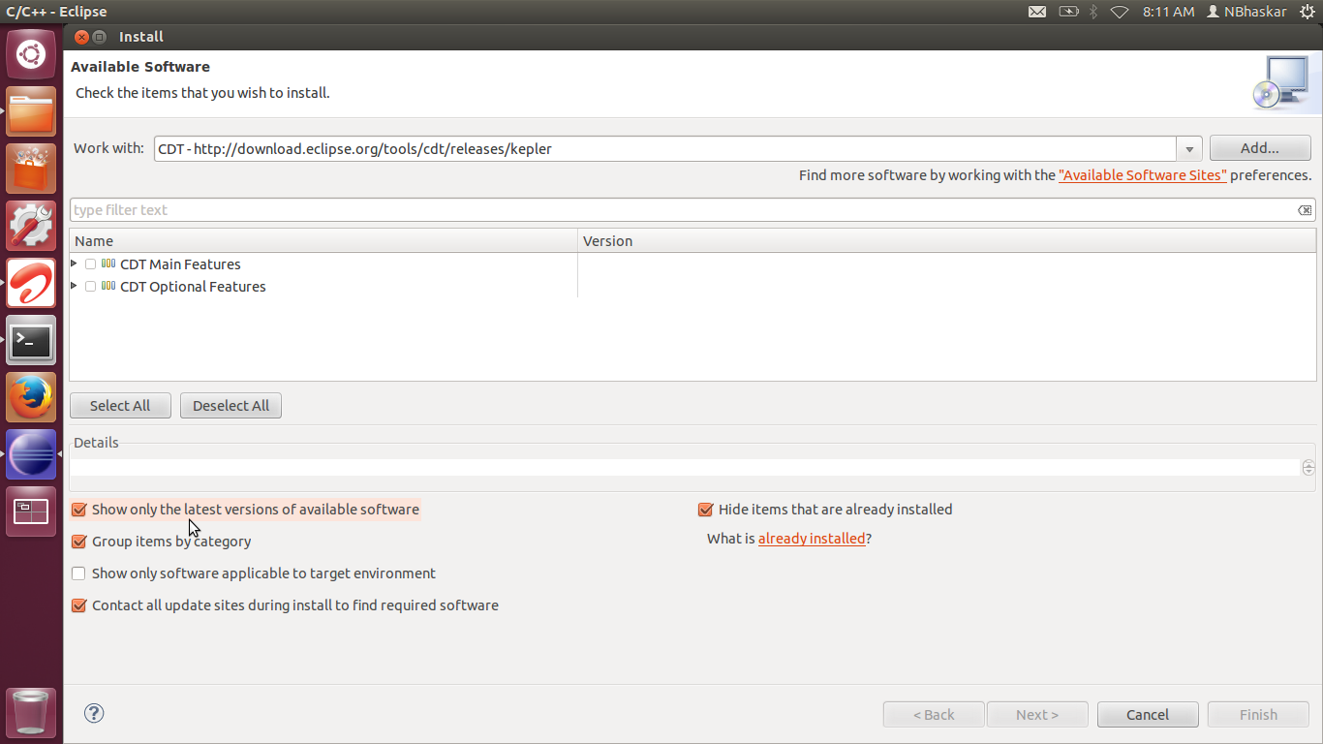Open the already installed link
This screenshot has width=1323, height=744.
(812, 539)
